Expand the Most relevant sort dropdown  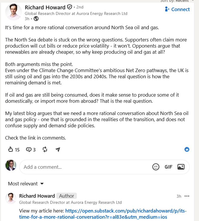[26, 184]
